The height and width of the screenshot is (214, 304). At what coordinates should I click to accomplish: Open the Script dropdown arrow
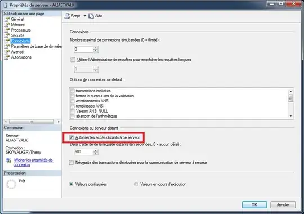coord(84,16)
